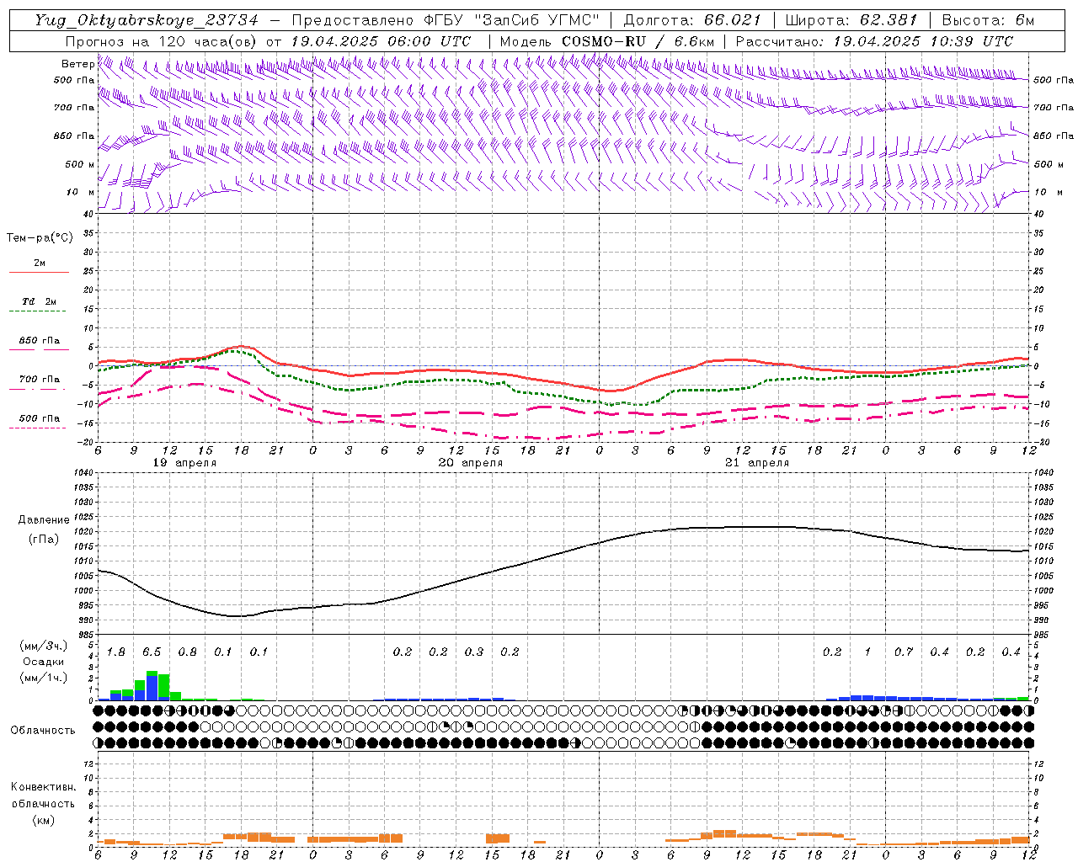The height and width of the screenshot is (862, 1078).
Task: Click the Тем-ра(°C) temperature panel label
Action: (40, 238)
